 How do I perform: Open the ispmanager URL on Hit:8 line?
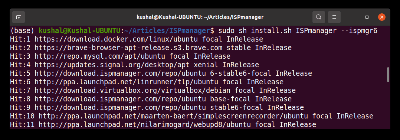(x=121, y=99)
